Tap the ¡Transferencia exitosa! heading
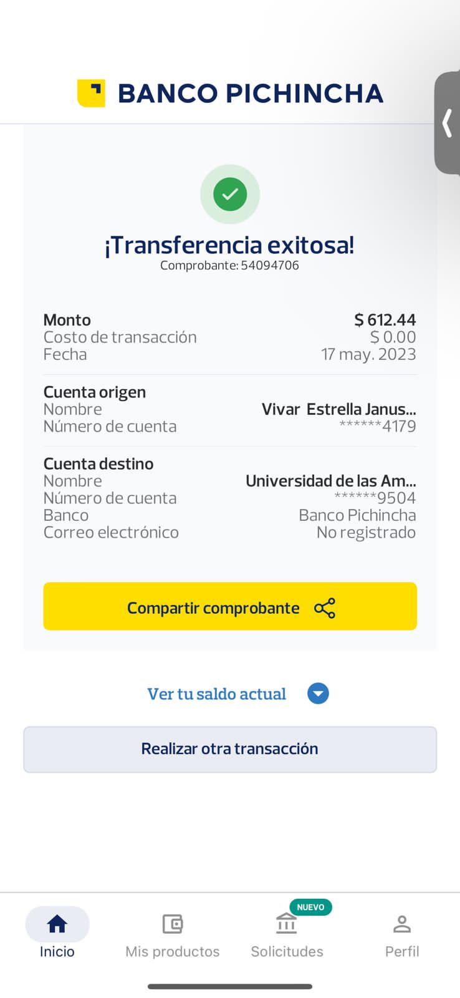This screenshot has width=460, height=998. [x=230, y=245]
